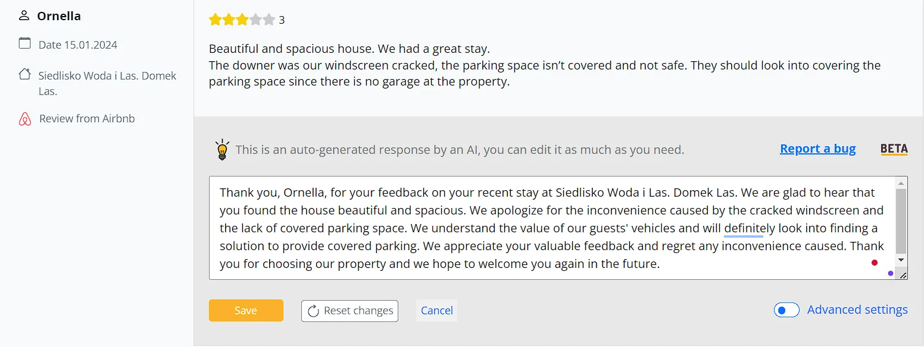Viewport: 924px width, 347px height.
Task: Click the red dot icon in the response box
Action: [x=875, y=263]
